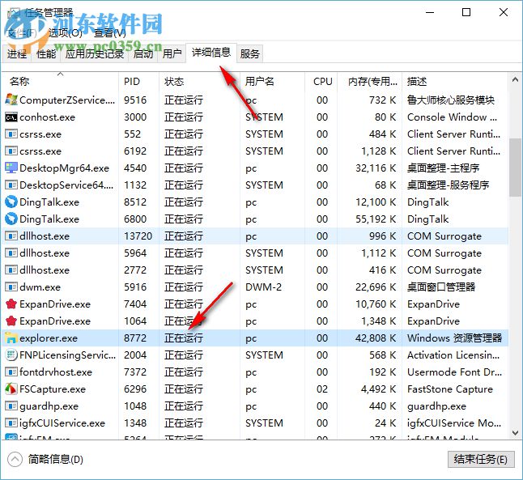Viewport: 523px width, 480px height.
Task: Click the 简略信息(D) link
Action: (x=55, y=460)
